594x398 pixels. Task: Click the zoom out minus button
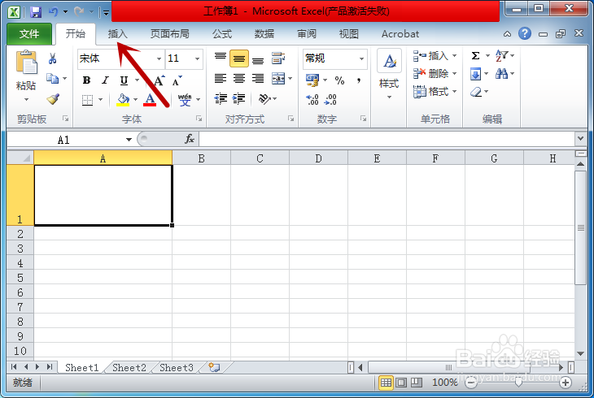tap(471, 383)
